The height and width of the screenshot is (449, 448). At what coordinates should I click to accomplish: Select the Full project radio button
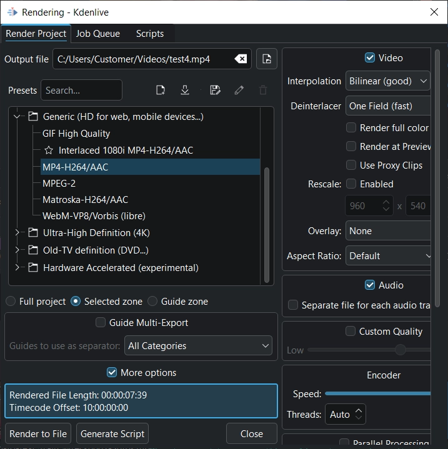[11, 302]
